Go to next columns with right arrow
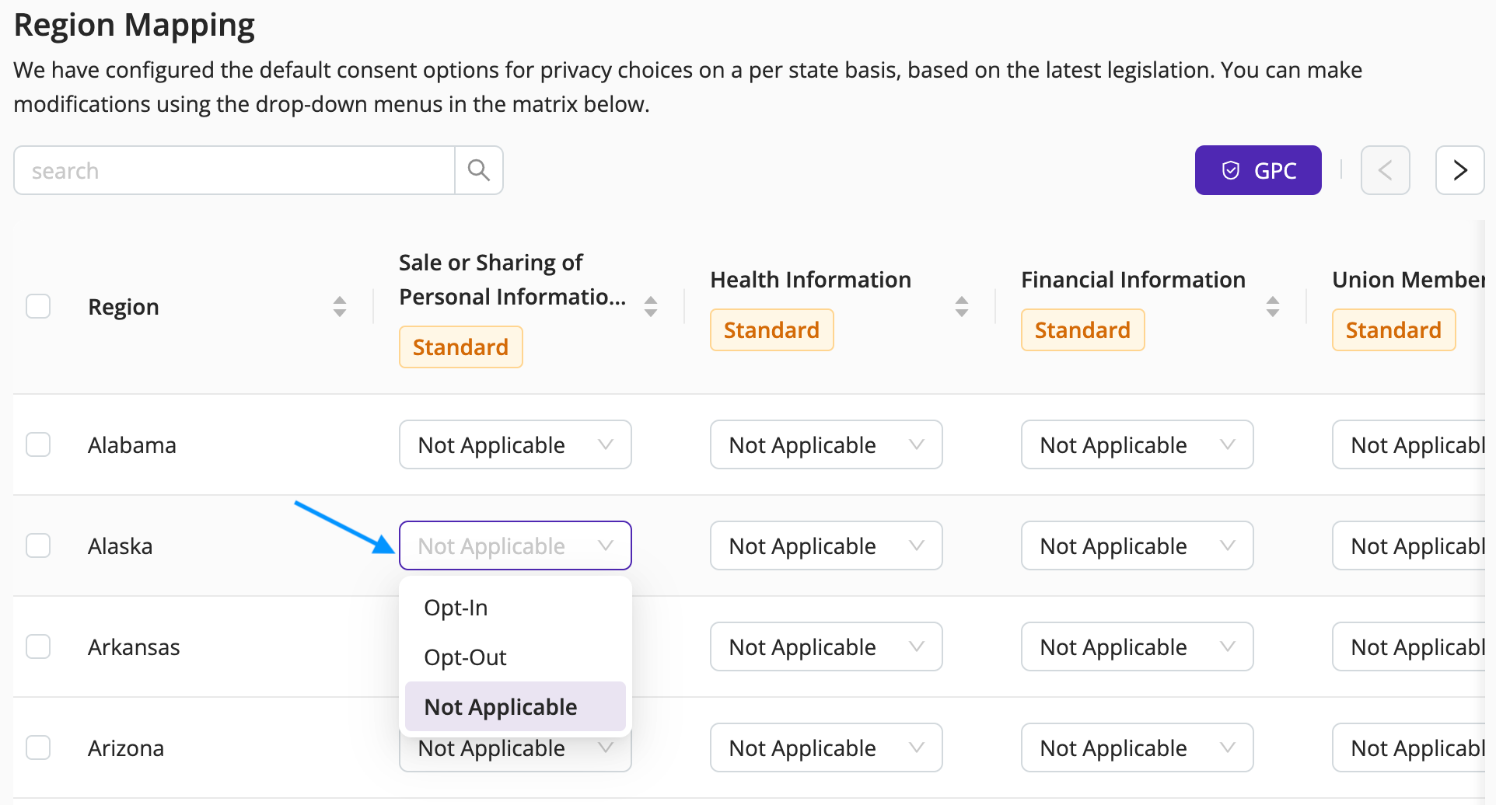Image resolution: width=1496 pixels, height=805 pixels. pyautogui.click(x=1459, y=170)
